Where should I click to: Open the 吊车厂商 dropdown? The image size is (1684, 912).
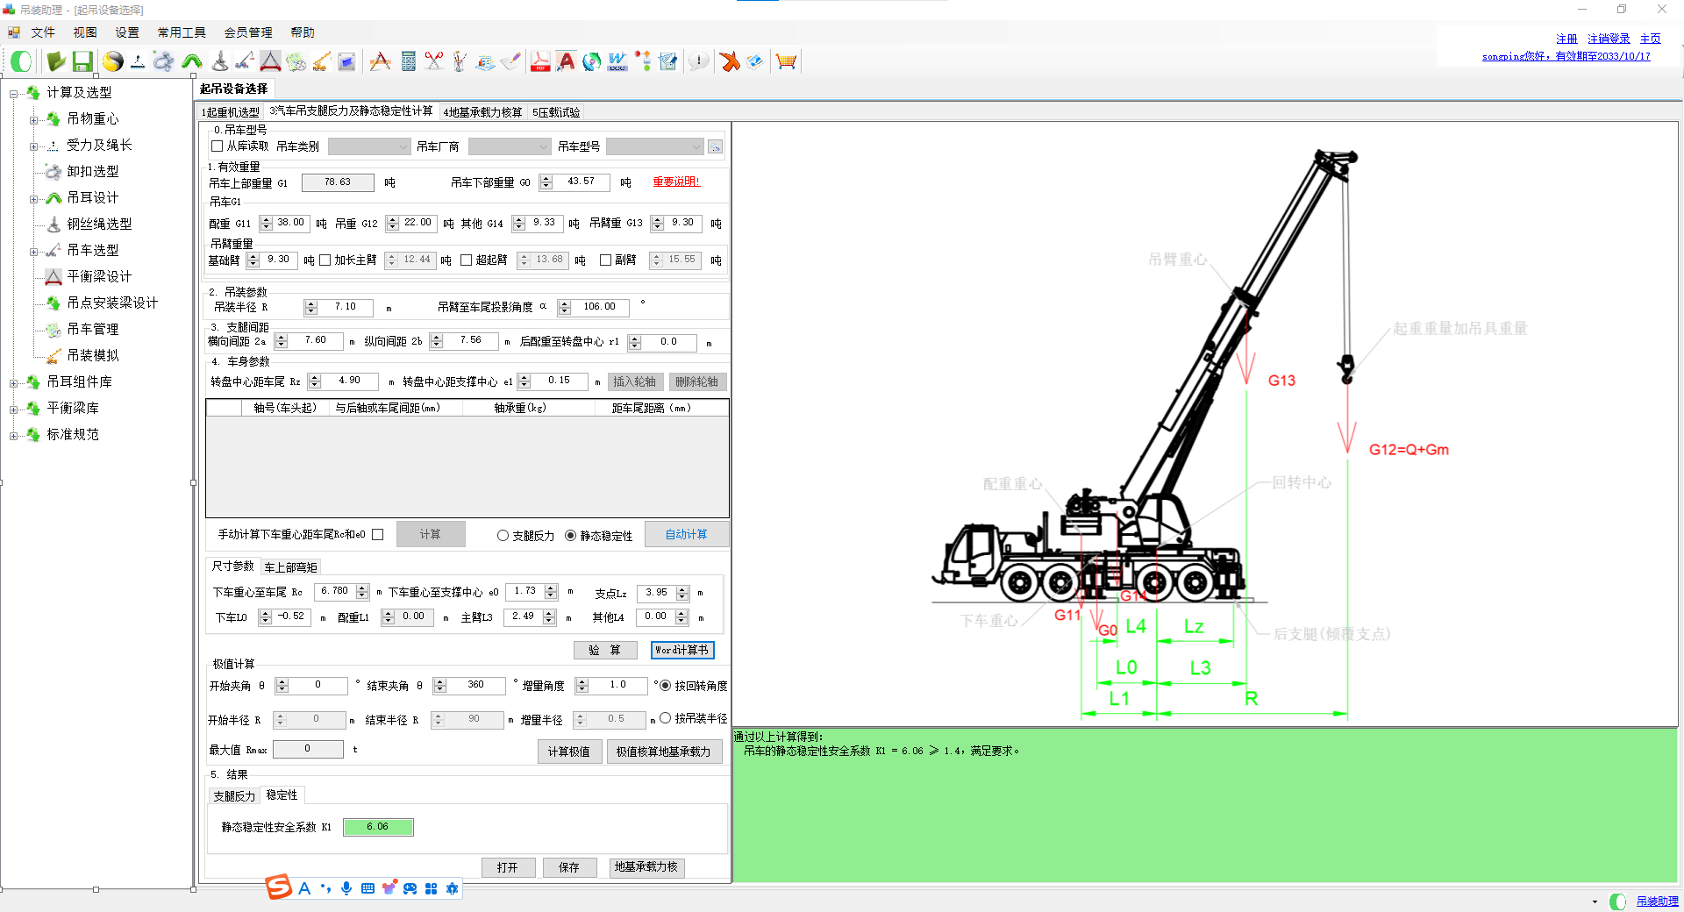(x=509, y=146)
